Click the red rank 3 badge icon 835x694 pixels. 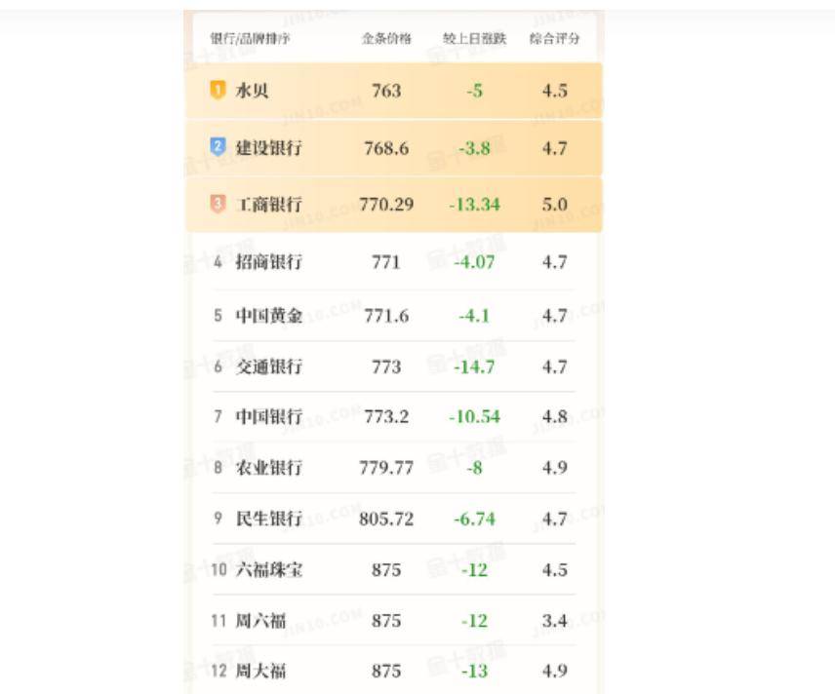tap(218, 204)
